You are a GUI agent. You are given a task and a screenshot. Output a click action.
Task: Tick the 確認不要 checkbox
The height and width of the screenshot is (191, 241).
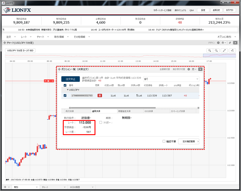164,141
